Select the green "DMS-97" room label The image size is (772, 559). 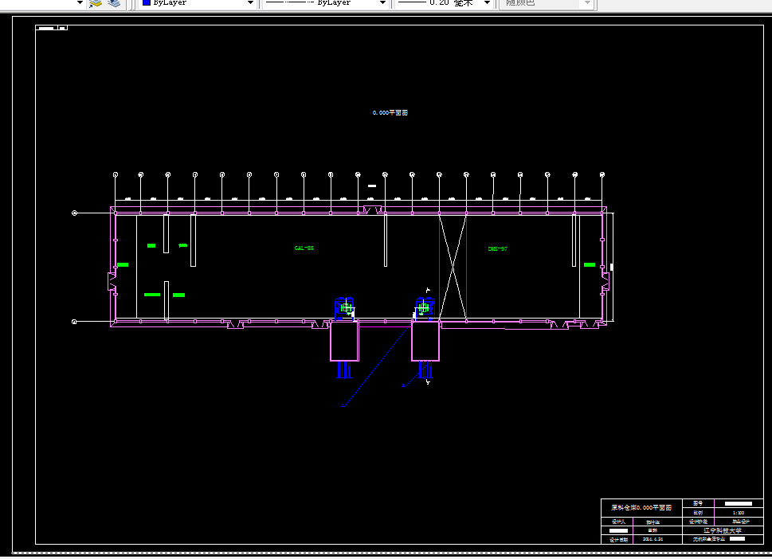pos(497,249)
